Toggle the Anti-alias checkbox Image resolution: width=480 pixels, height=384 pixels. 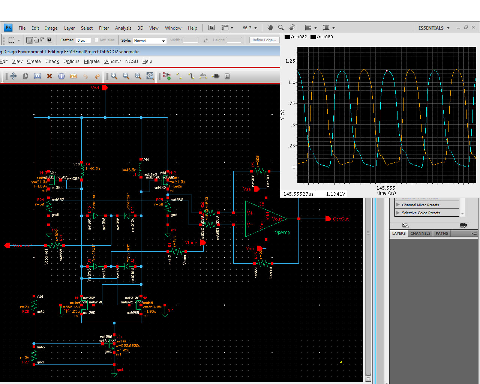point(96,40)
